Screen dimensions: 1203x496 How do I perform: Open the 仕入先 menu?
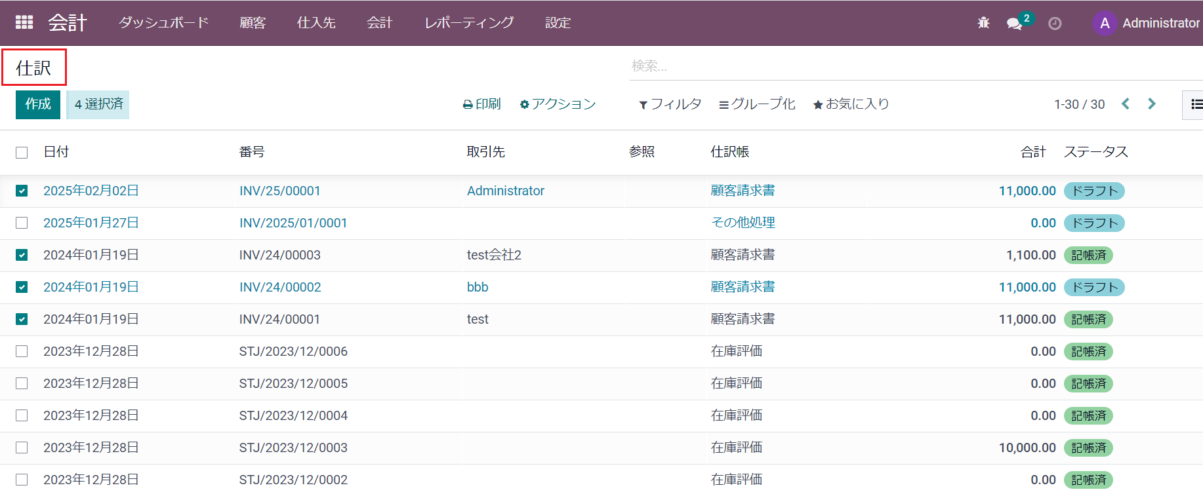click(316, 23)
